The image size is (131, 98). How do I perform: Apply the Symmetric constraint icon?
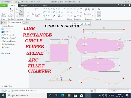click(81, 9)
